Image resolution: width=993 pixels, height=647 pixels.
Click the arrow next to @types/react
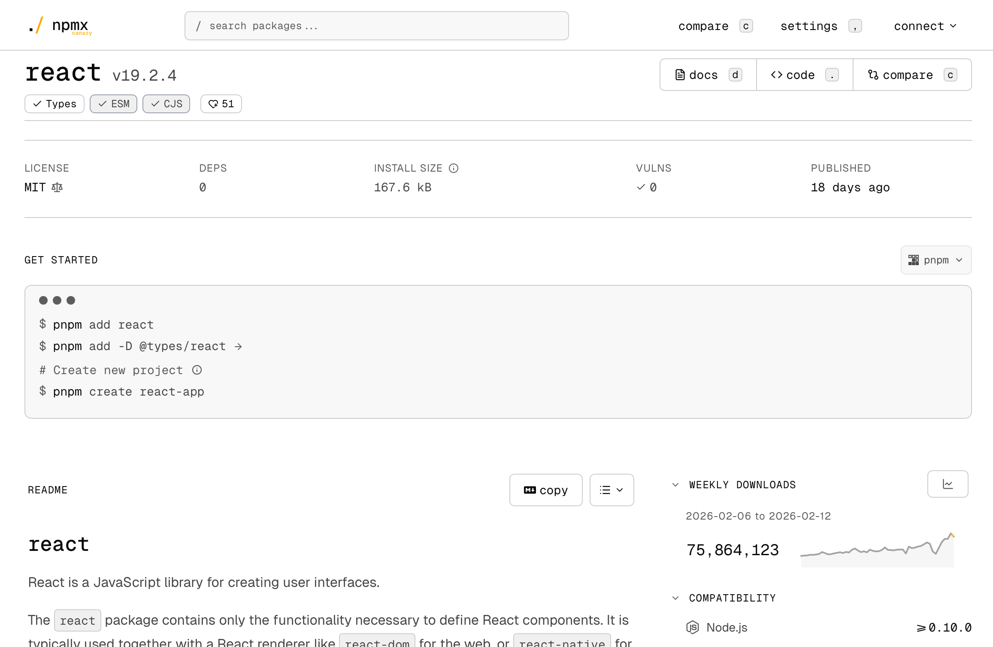pyautogui.click(x=238, y=347)
